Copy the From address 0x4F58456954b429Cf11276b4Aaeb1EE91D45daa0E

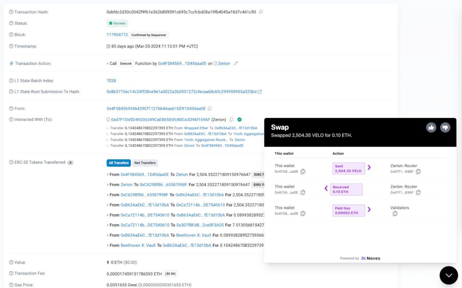pyautogui.click(x=210, y=108)
